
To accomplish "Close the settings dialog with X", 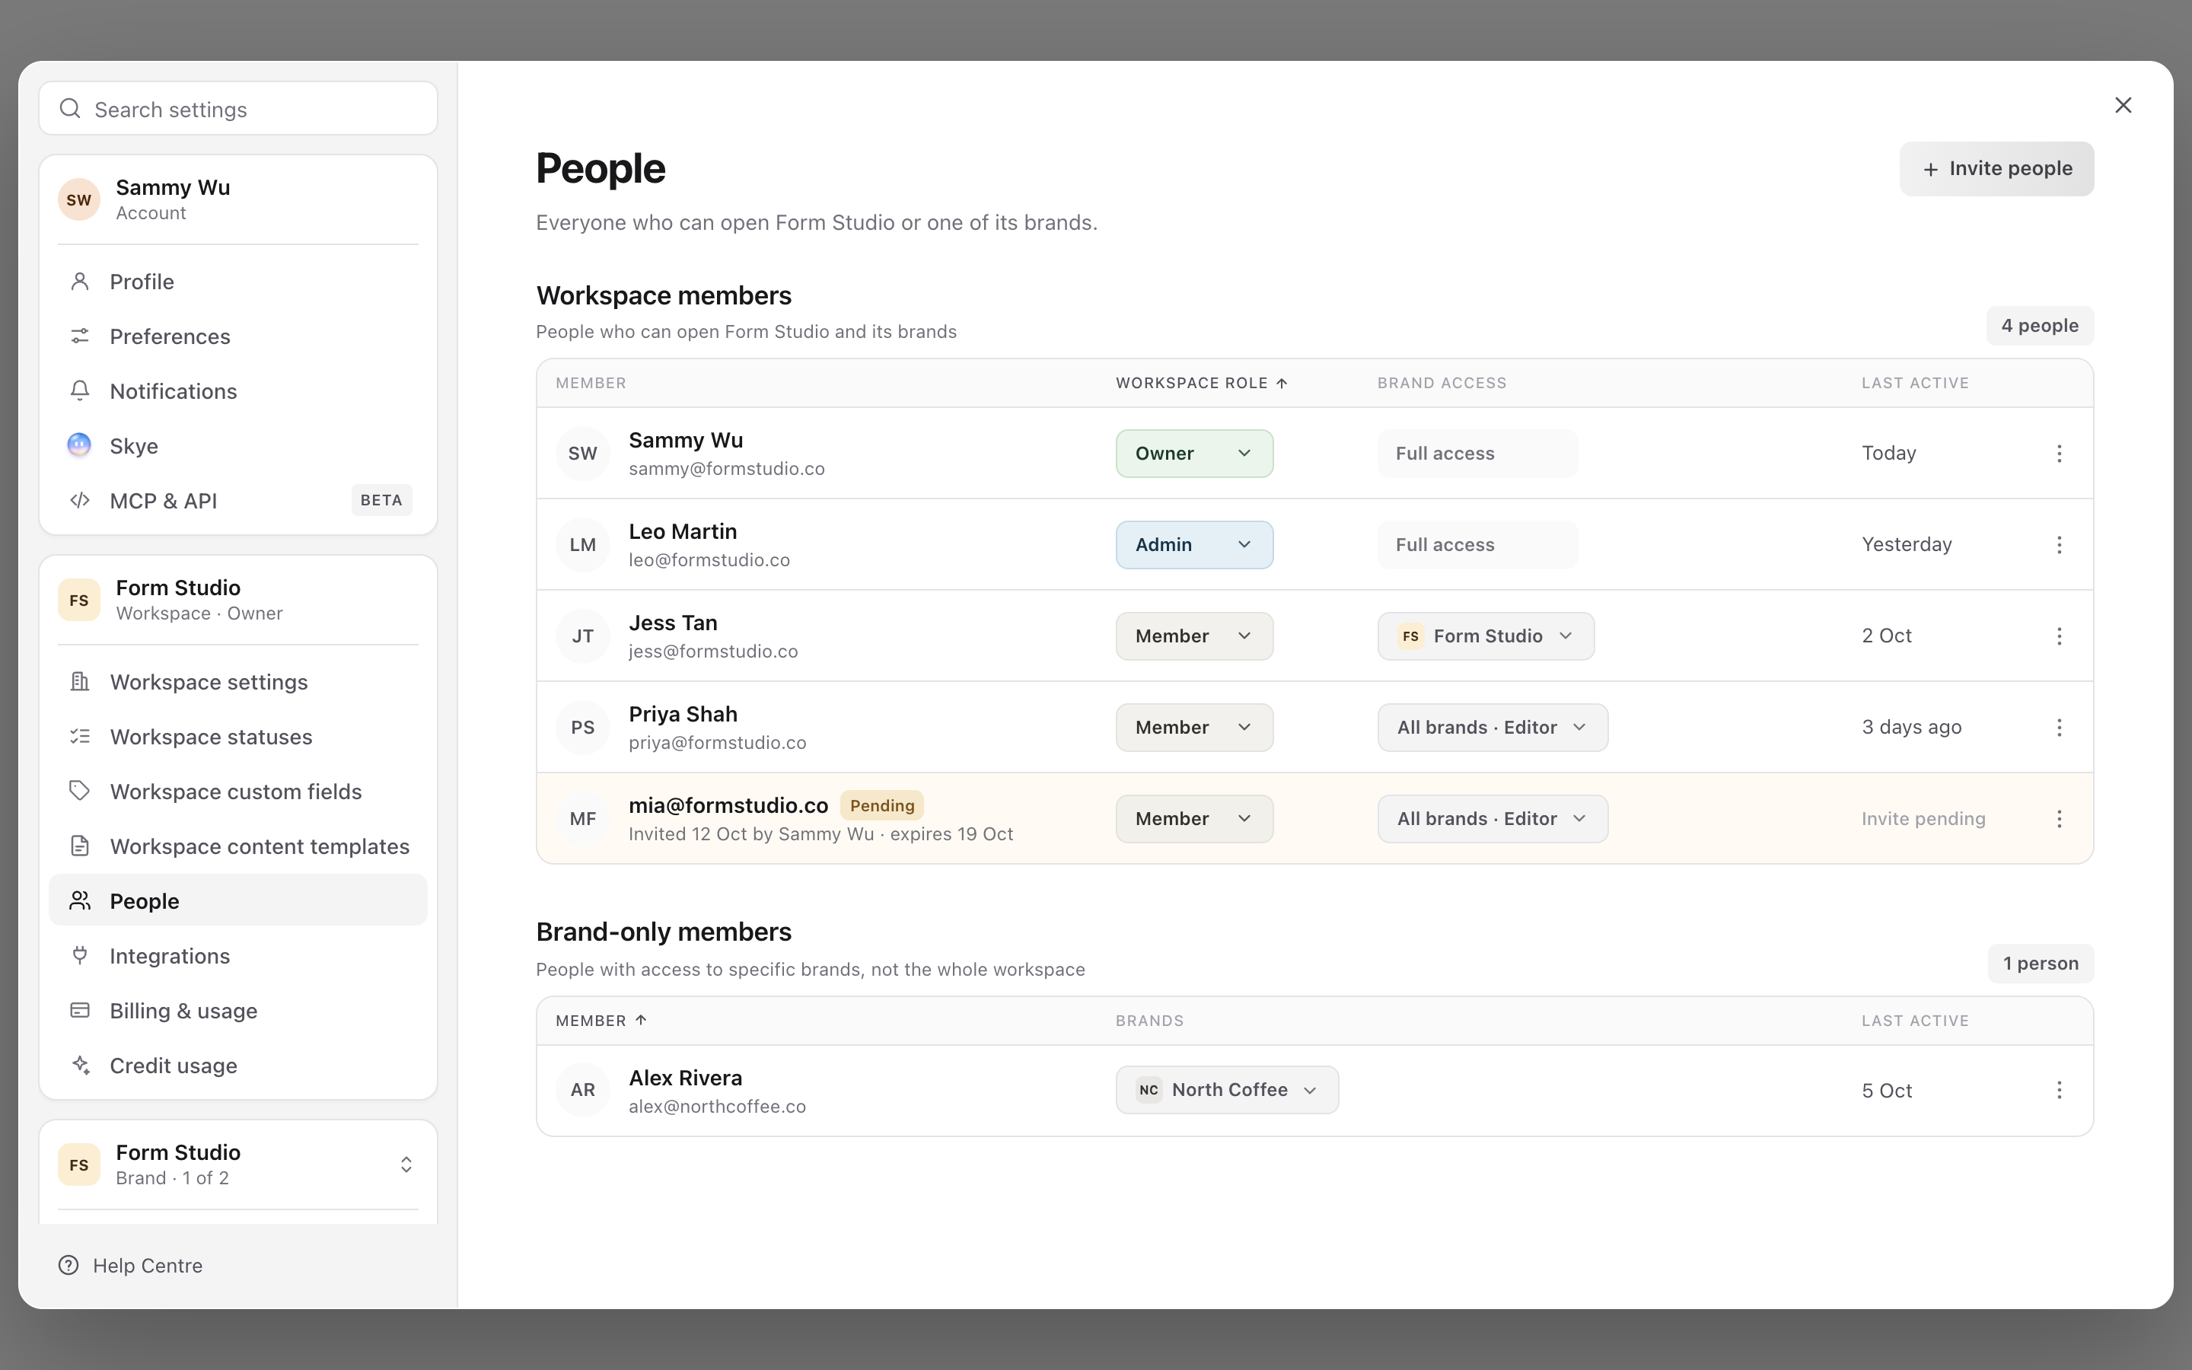I will (2123, 105).
